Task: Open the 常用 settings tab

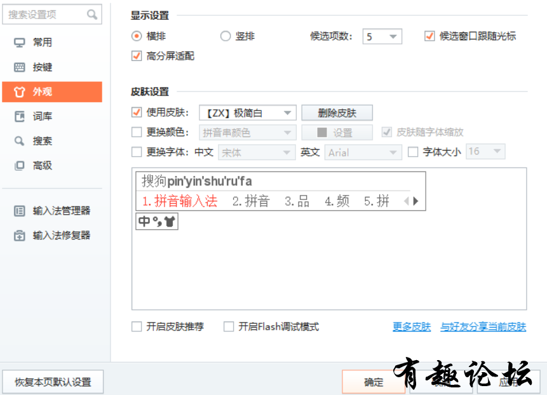Action: (52, 43)
